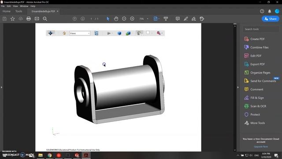Screen dimensions: 282x159
Task: Expand the left navigation pane arrow
Action: click(1, 87)
